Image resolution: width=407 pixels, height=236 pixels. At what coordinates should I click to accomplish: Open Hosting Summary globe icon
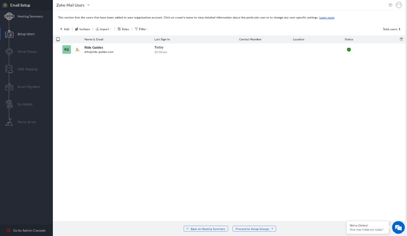(9, 16)
